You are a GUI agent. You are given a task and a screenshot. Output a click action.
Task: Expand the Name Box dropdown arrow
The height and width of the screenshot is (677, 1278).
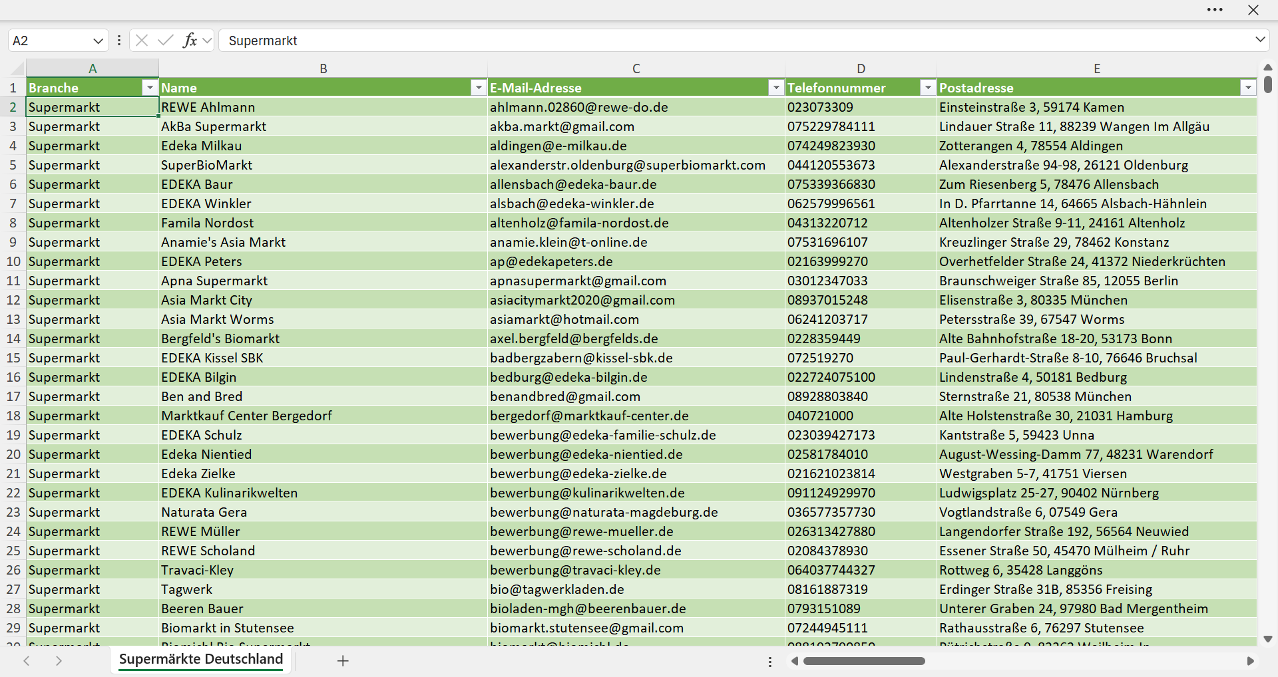(x=98, y=41)
